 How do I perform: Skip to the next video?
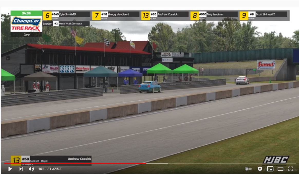[21, 169]
